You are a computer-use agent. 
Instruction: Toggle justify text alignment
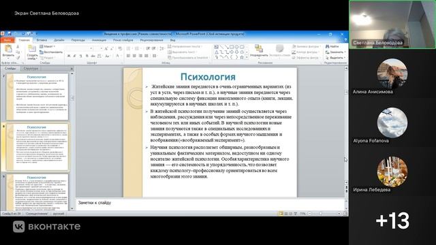point(146,56)
